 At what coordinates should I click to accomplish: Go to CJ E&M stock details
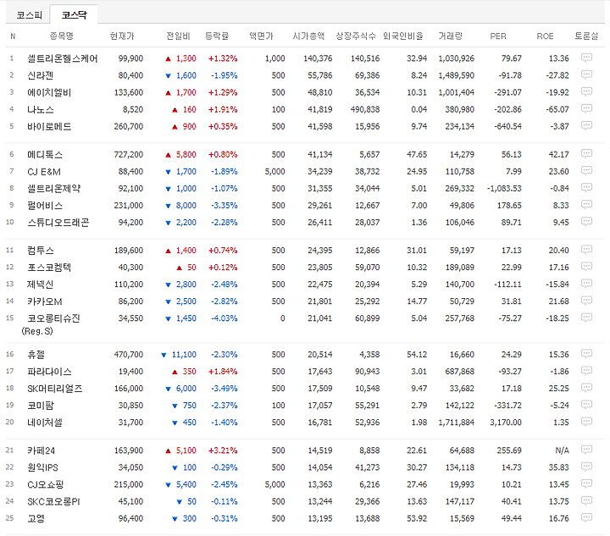click(x=43, y=171)
